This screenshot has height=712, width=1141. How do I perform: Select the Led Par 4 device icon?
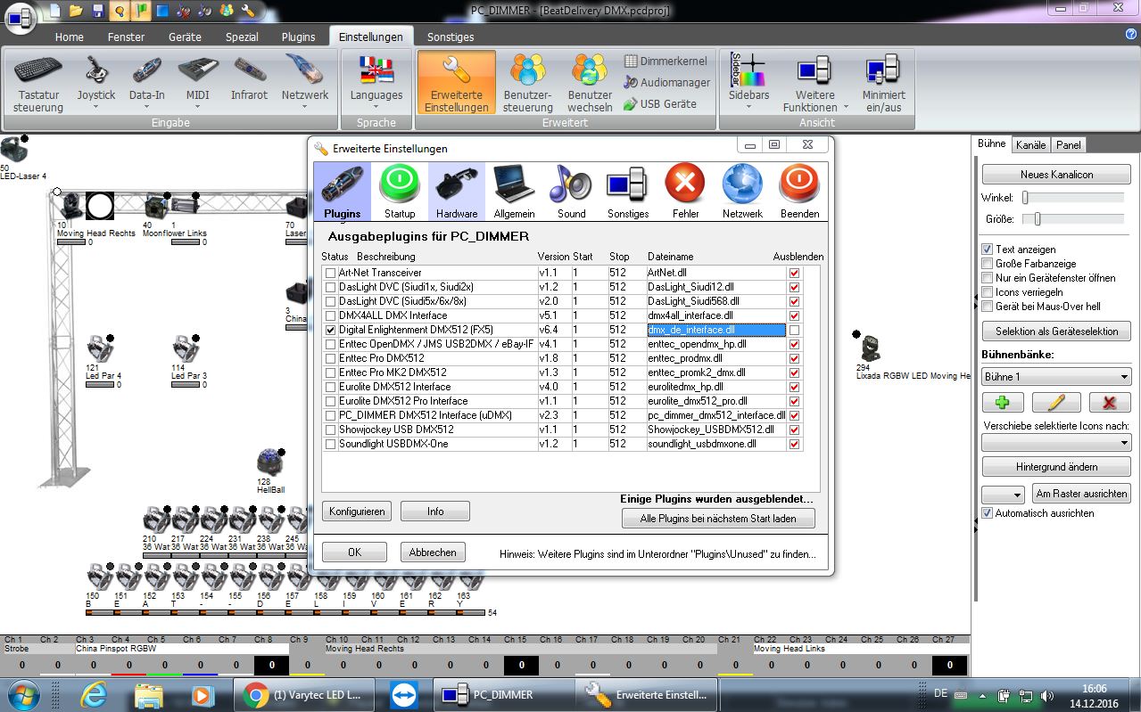point(98,350)
